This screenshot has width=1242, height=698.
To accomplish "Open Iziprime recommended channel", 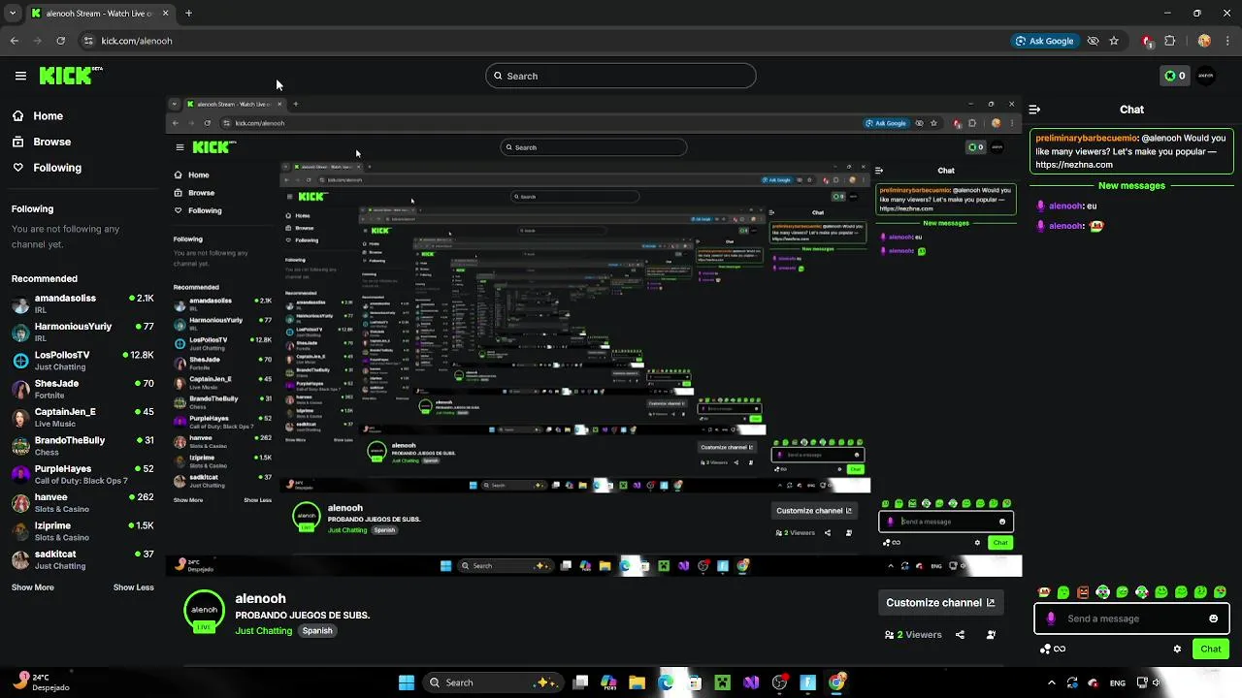I will click(82, 530).
